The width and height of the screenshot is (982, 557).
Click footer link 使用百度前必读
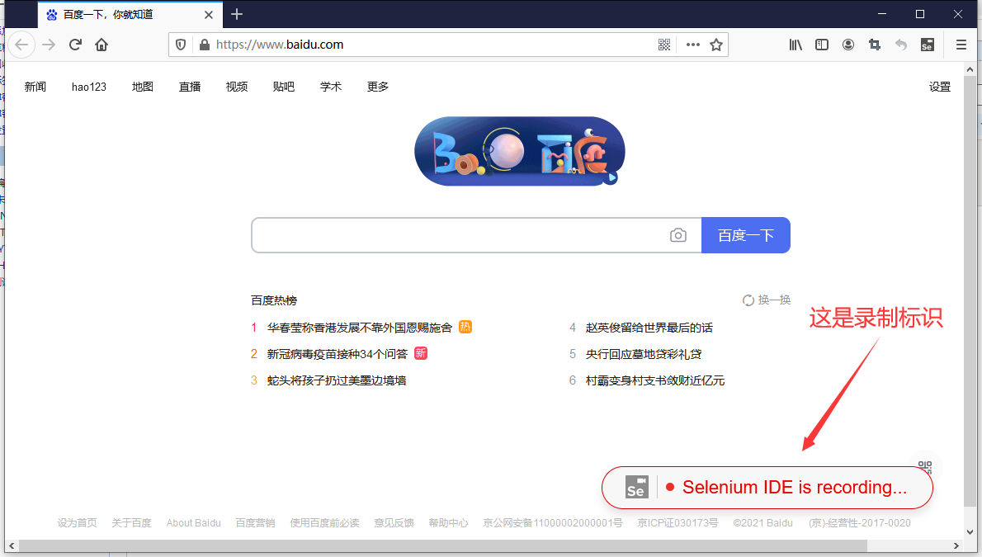coord(324,522)
